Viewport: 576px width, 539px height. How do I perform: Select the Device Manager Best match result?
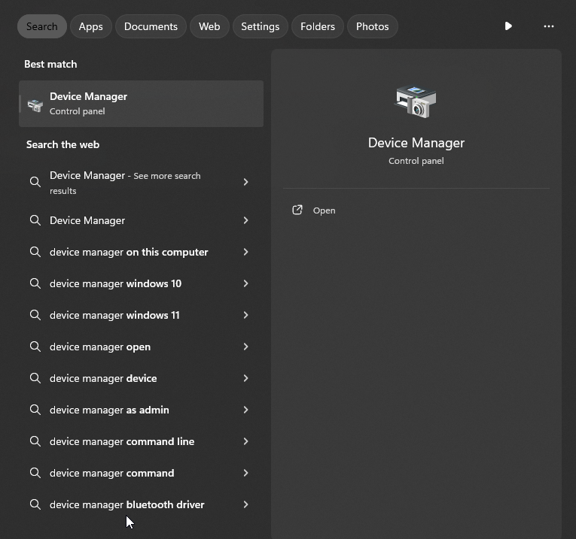(141, 104)
